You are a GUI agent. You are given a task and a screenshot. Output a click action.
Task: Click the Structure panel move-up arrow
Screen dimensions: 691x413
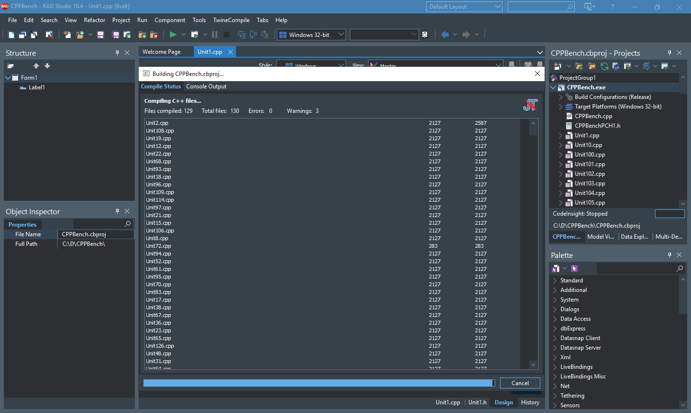pos(36,66)
